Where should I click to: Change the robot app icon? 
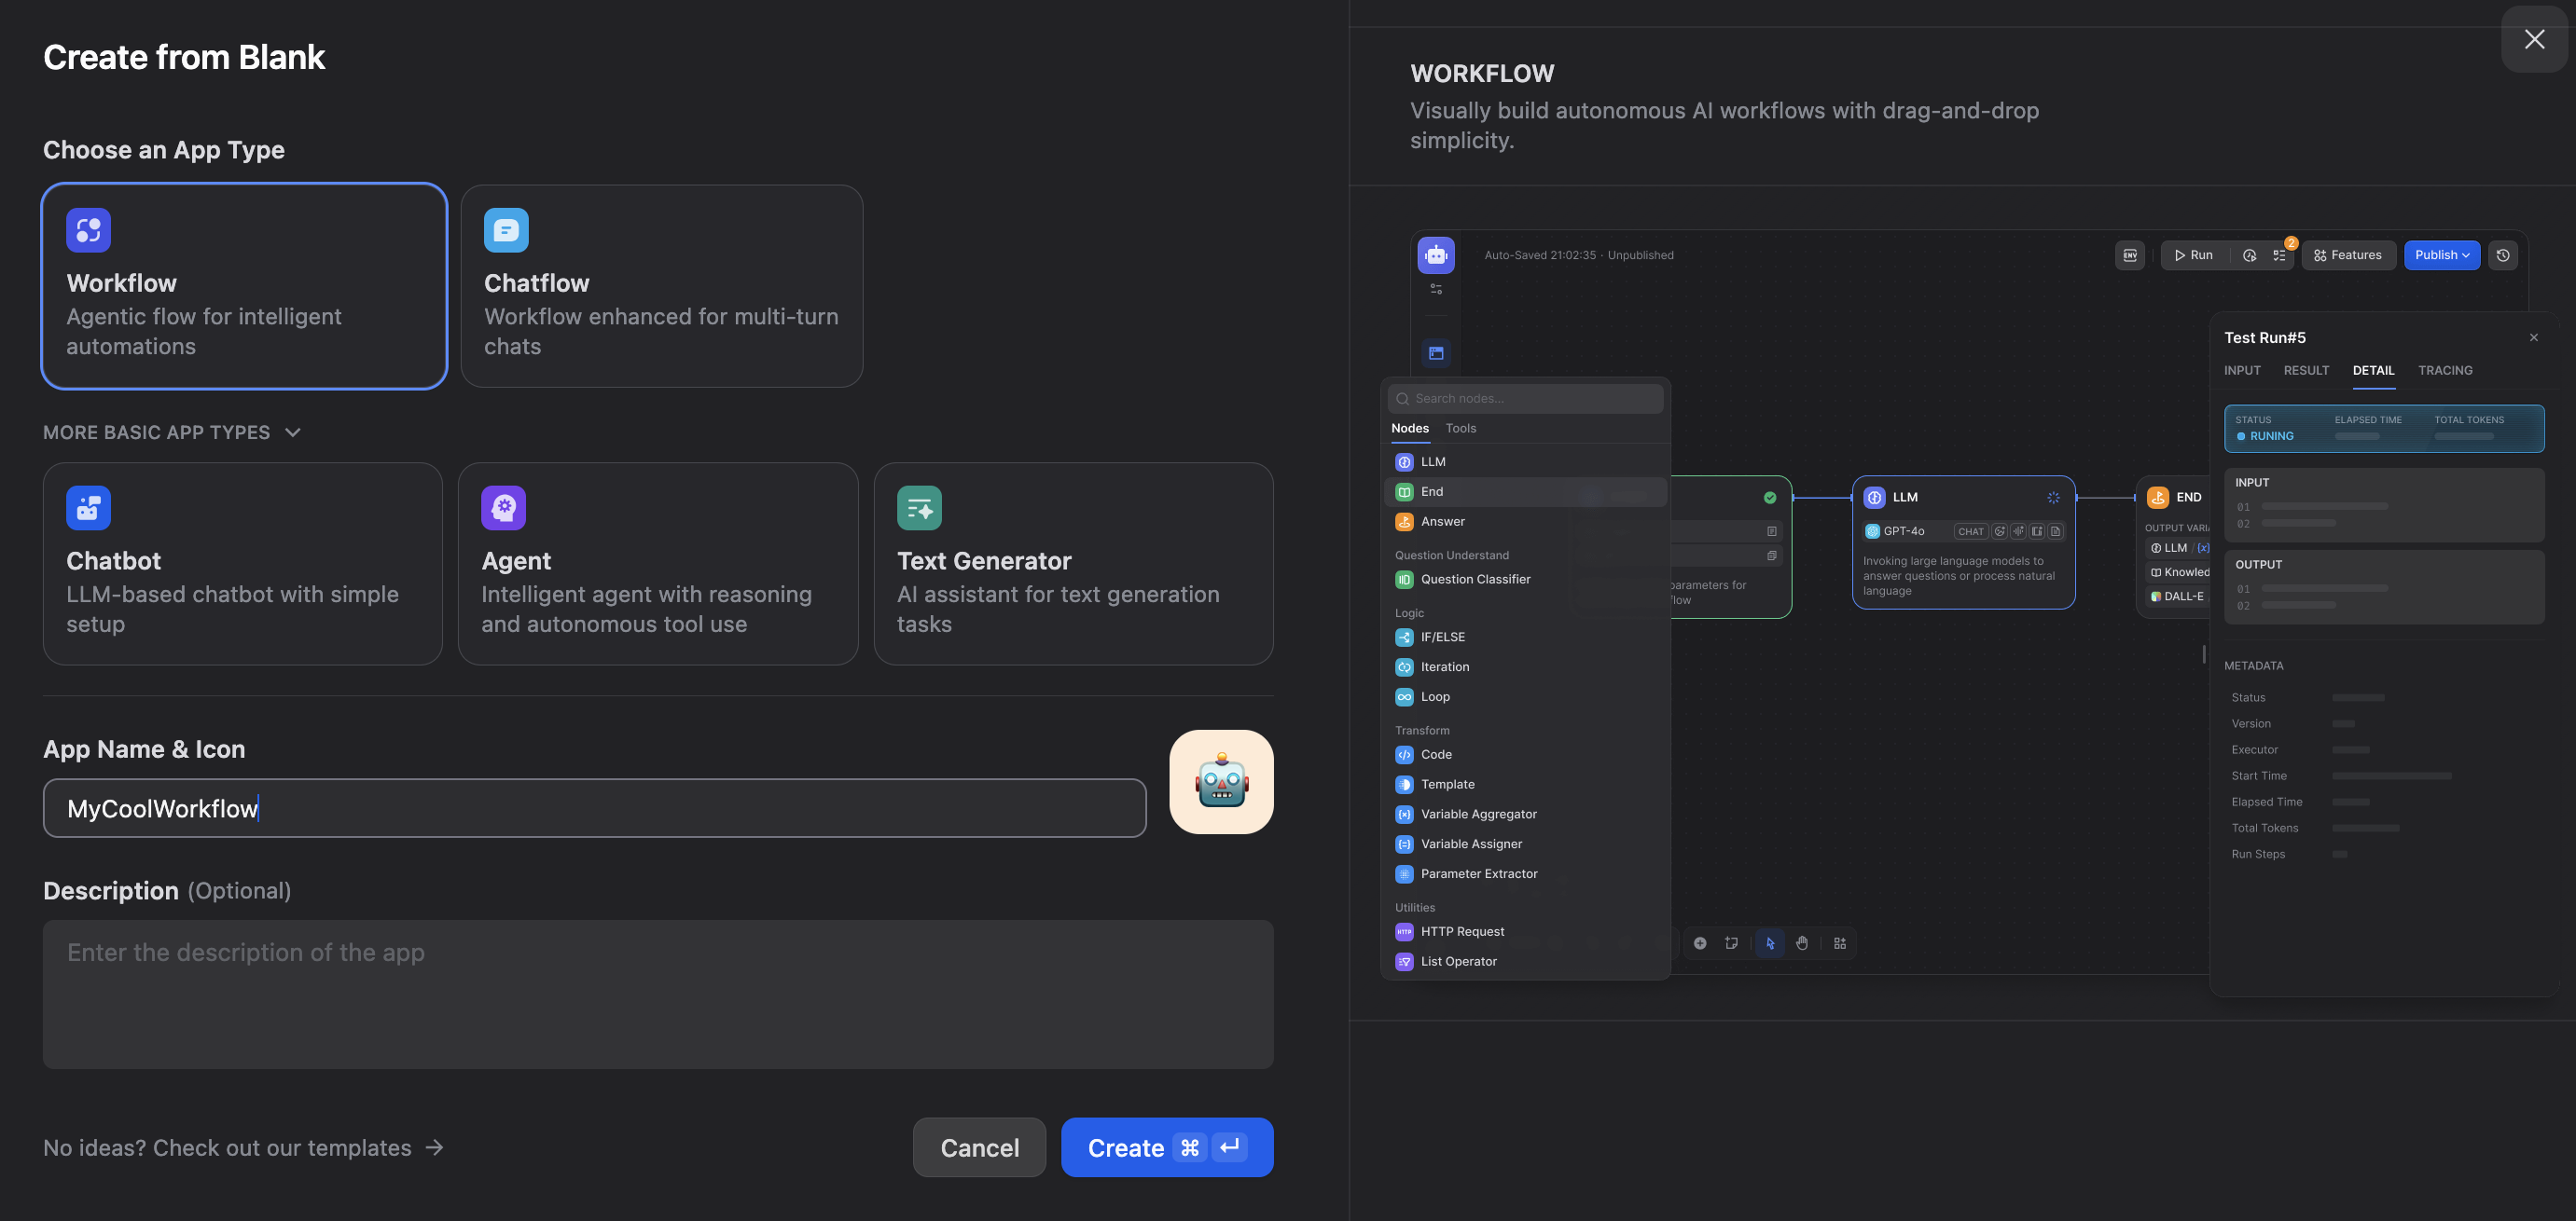(1221, 782)
